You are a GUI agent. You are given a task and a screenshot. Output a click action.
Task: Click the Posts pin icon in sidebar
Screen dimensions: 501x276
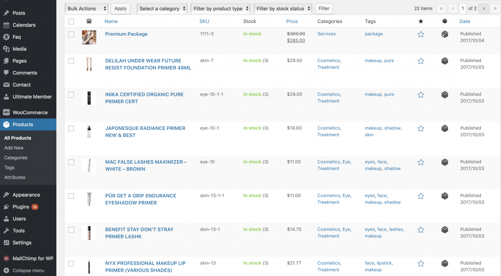pos(6,13)
